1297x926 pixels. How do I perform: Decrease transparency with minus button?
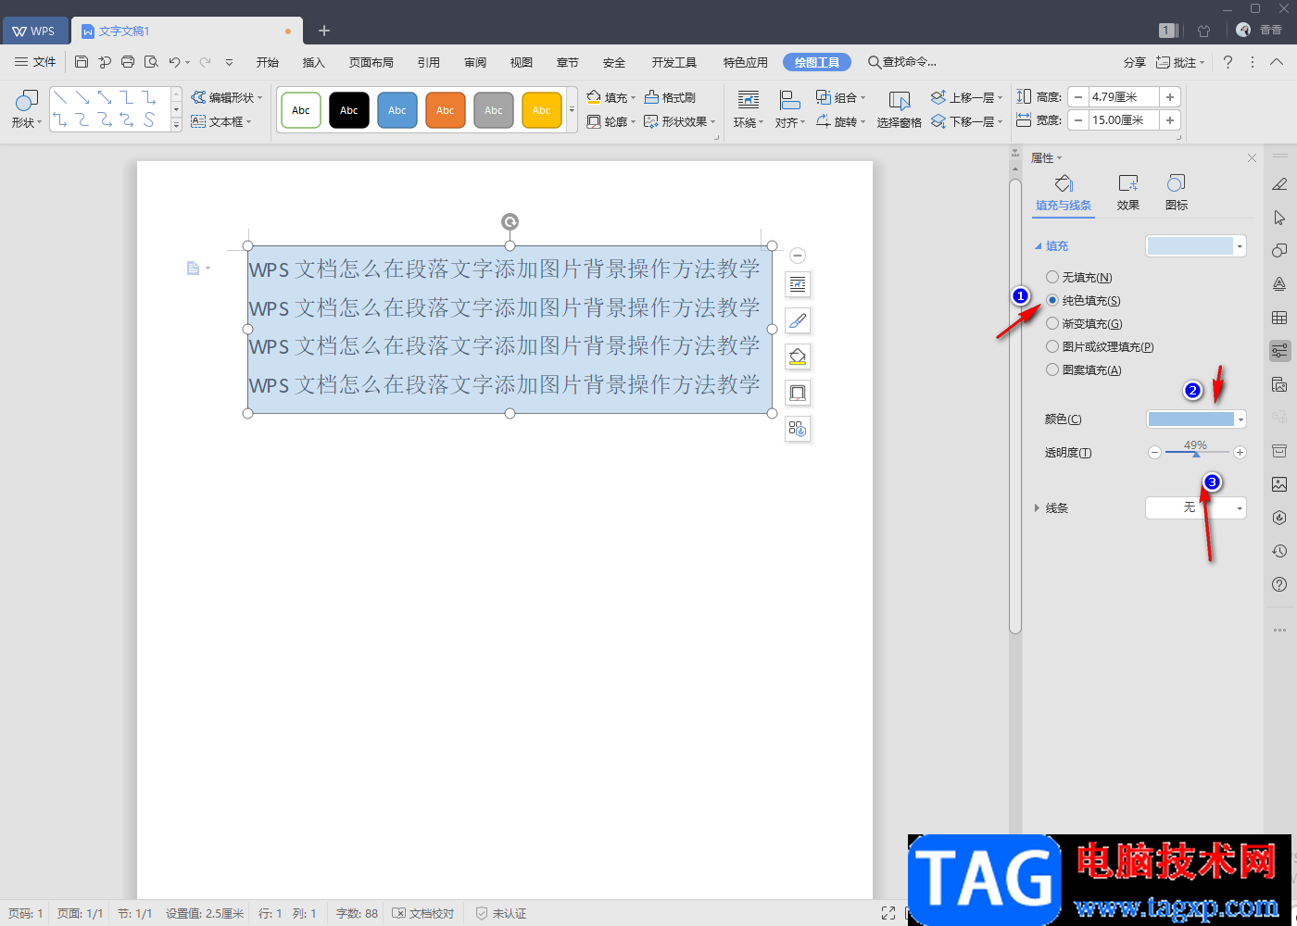click(x=1154, y=453)
